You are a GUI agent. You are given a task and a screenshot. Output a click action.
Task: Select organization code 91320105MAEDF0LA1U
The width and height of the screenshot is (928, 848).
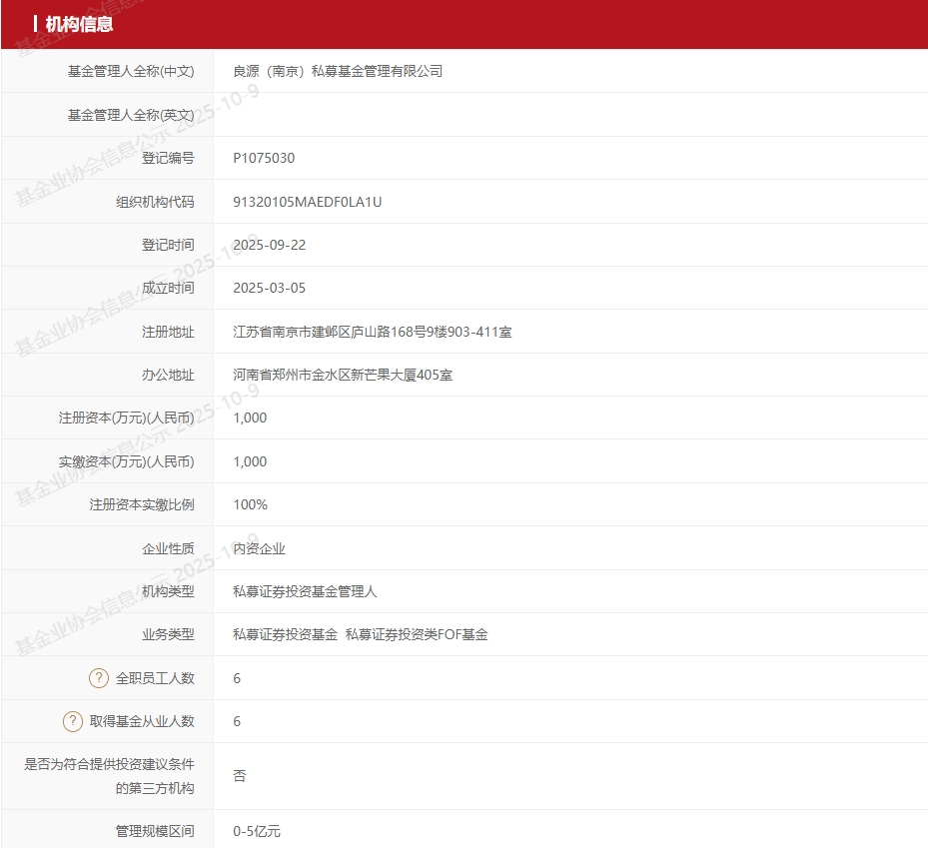click(x=307, y=202)
